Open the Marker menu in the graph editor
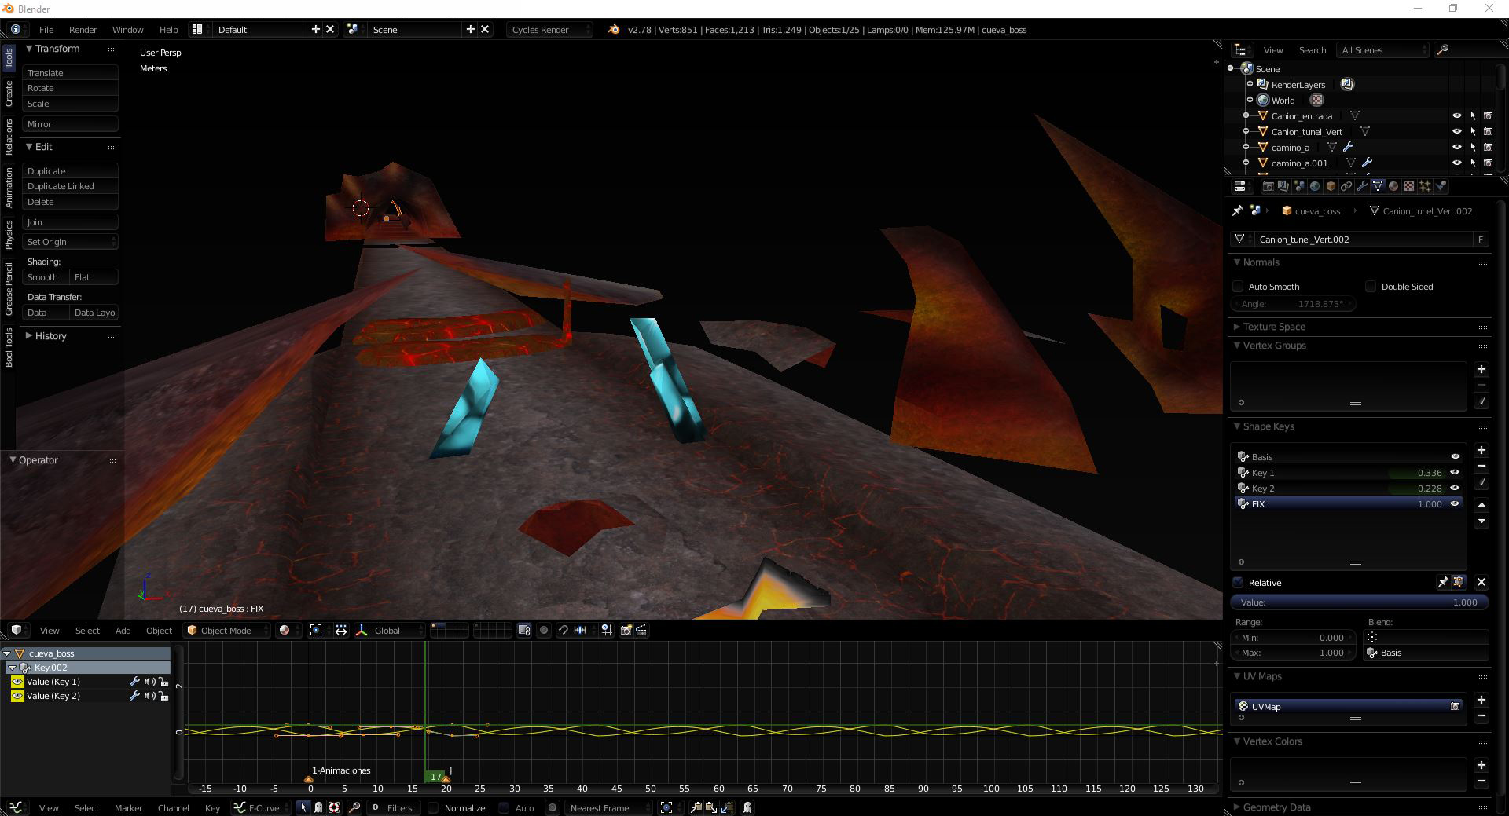This screenshot has height=816, width=1509. (x=128, y=808)
